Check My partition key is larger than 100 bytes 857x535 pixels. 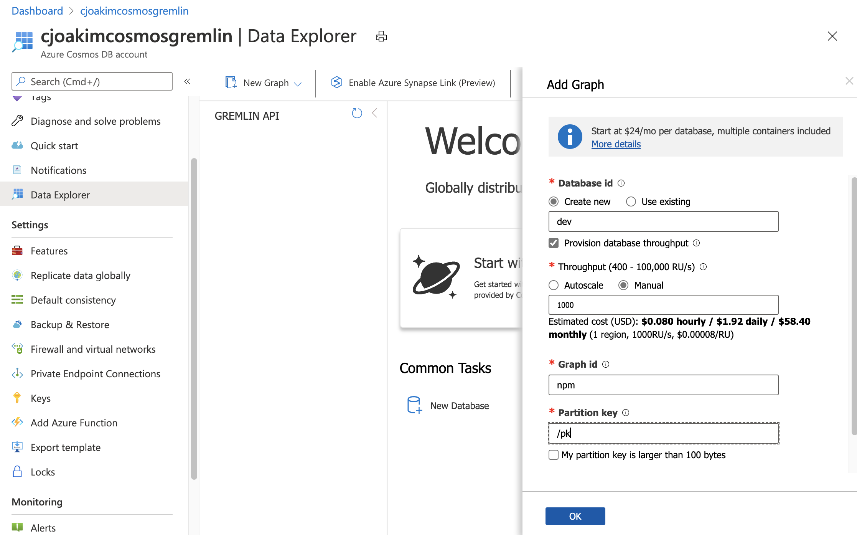click(x=553, y=455)
